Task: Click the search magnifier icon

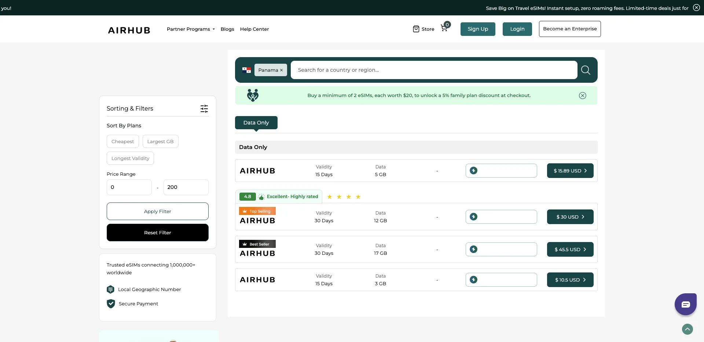Action: point(586,70)
